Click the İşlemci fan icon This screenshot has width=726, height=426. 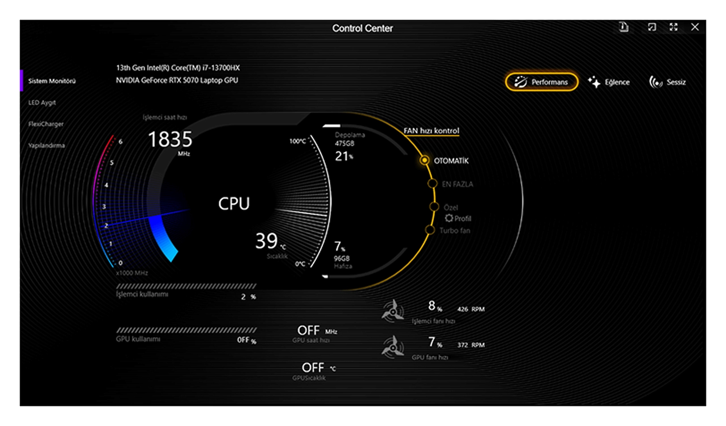pyautogui.click(x=393, y=311)
